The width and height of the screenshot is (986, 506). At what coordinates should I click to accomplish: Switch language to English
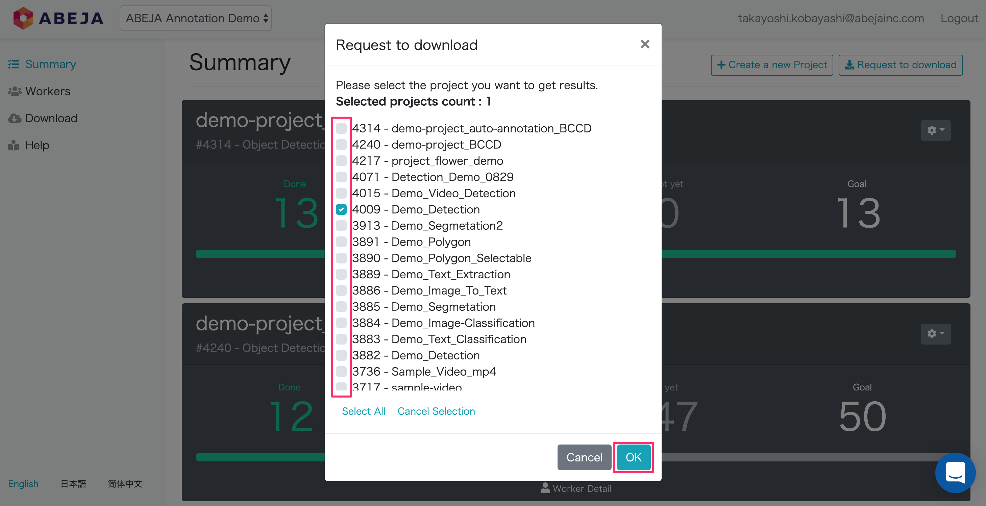(23, 483)
